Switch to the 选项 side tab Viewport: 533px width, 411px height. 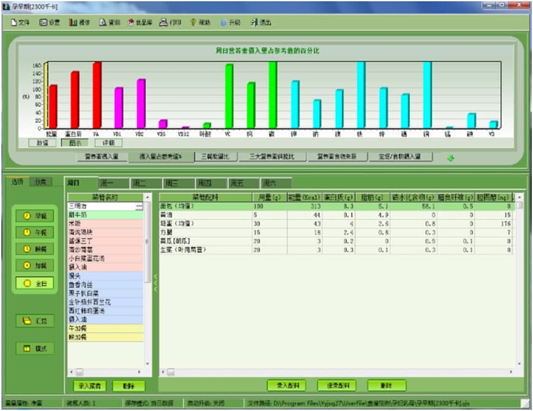click(17, 182)
